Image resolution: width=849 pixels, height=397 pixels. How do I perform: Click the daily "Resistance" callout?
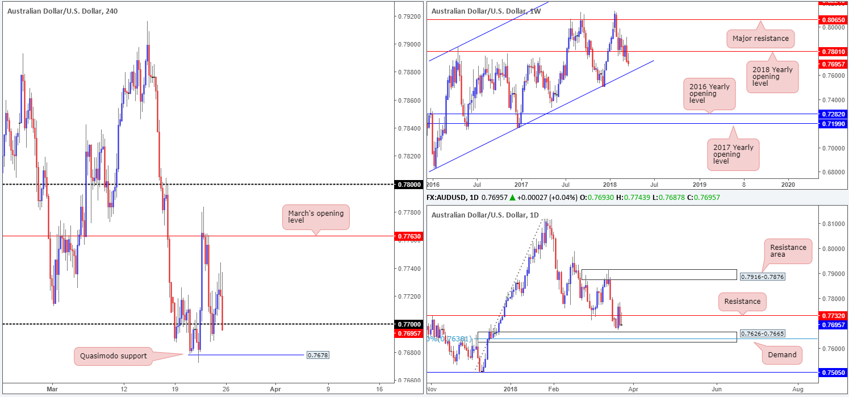742,302
